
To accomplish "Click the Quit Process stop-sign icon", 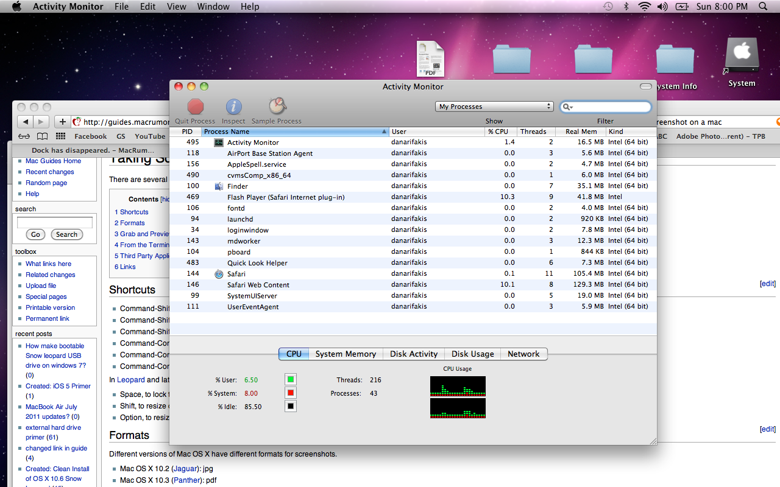I will (195, 107).
